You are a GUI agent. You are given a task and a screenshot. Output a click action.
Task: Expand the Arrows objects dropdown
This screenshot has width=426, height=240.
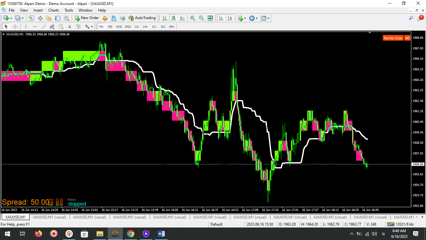(92, 27)
